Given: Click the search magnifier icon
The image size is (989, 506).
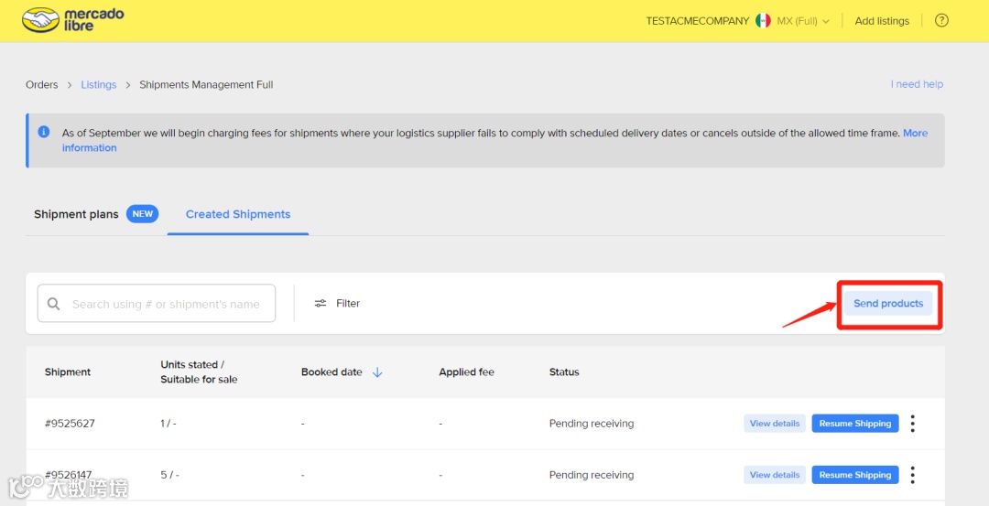Looking at the screenshot, I should click(54, 304).
